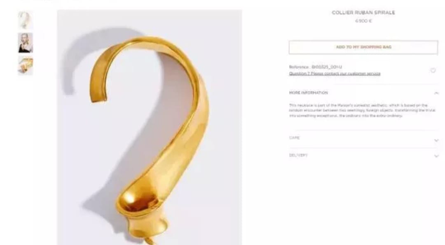445x245 pixels.
Task: Add necklace to wishlist with heart icon
Action: 433,71
